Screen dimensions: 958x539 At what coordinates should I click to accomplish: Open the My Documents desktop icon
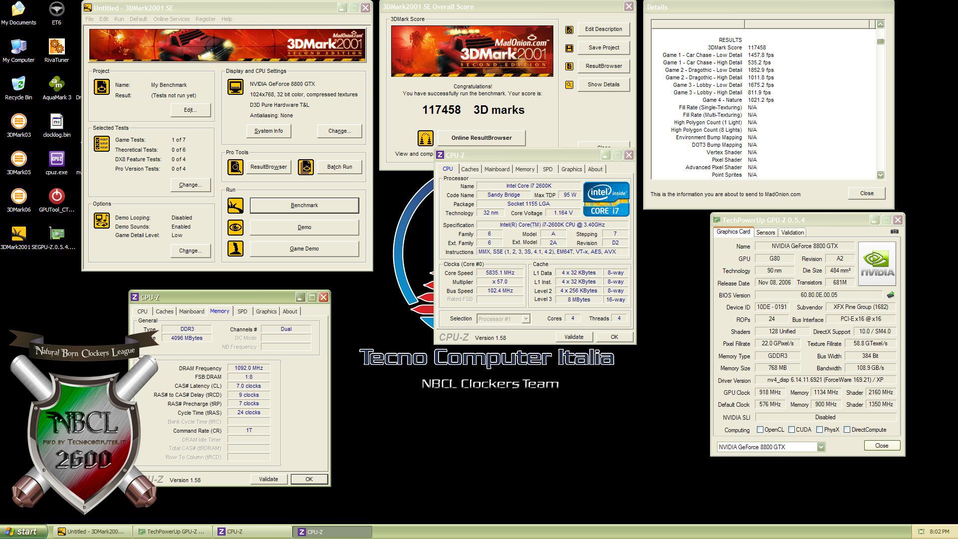tap(18, 14)
